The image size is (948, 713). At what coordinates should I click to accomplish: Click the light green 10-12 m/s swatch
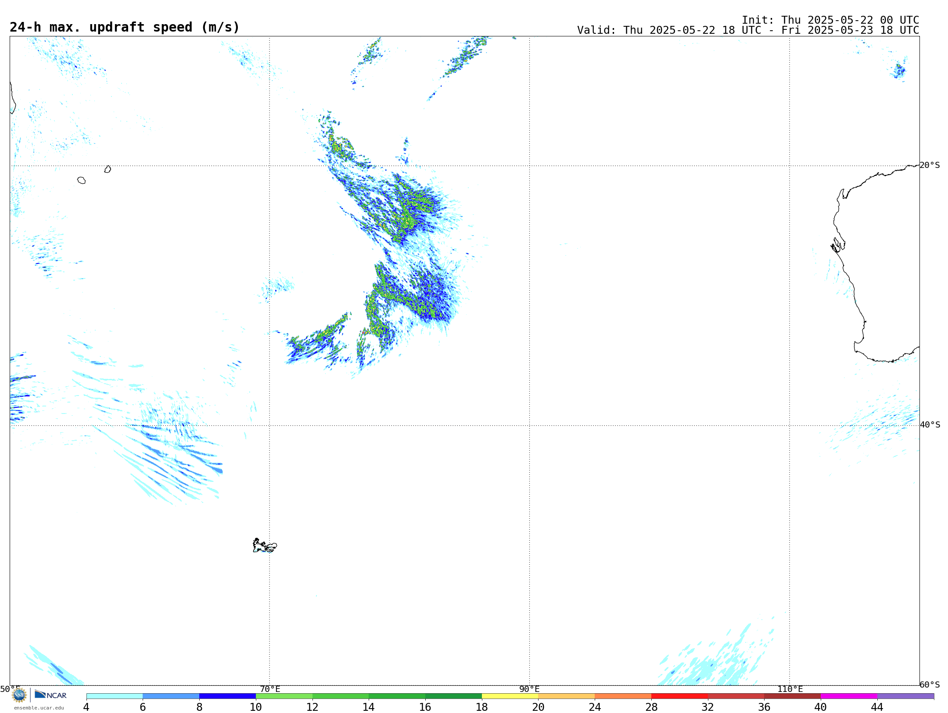pyautogui.click(x=284, y=696)
